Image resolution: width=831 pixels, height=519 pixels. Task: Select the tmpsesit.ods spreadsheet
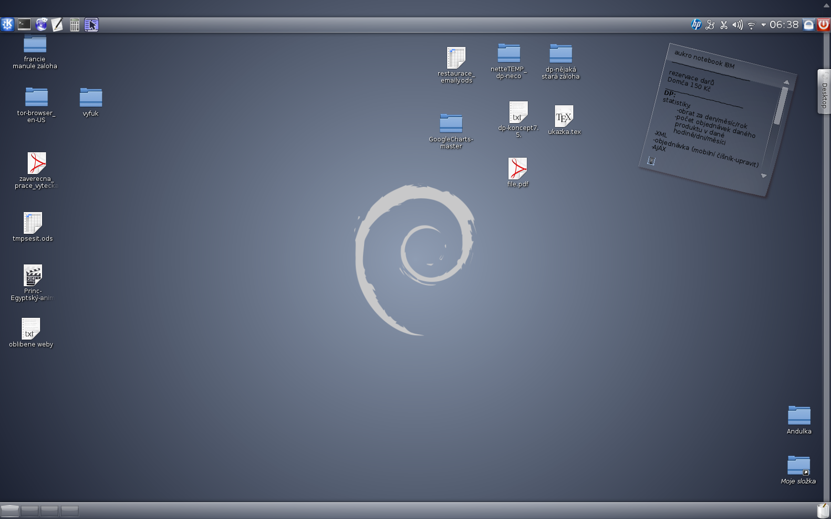pos(33,227)
